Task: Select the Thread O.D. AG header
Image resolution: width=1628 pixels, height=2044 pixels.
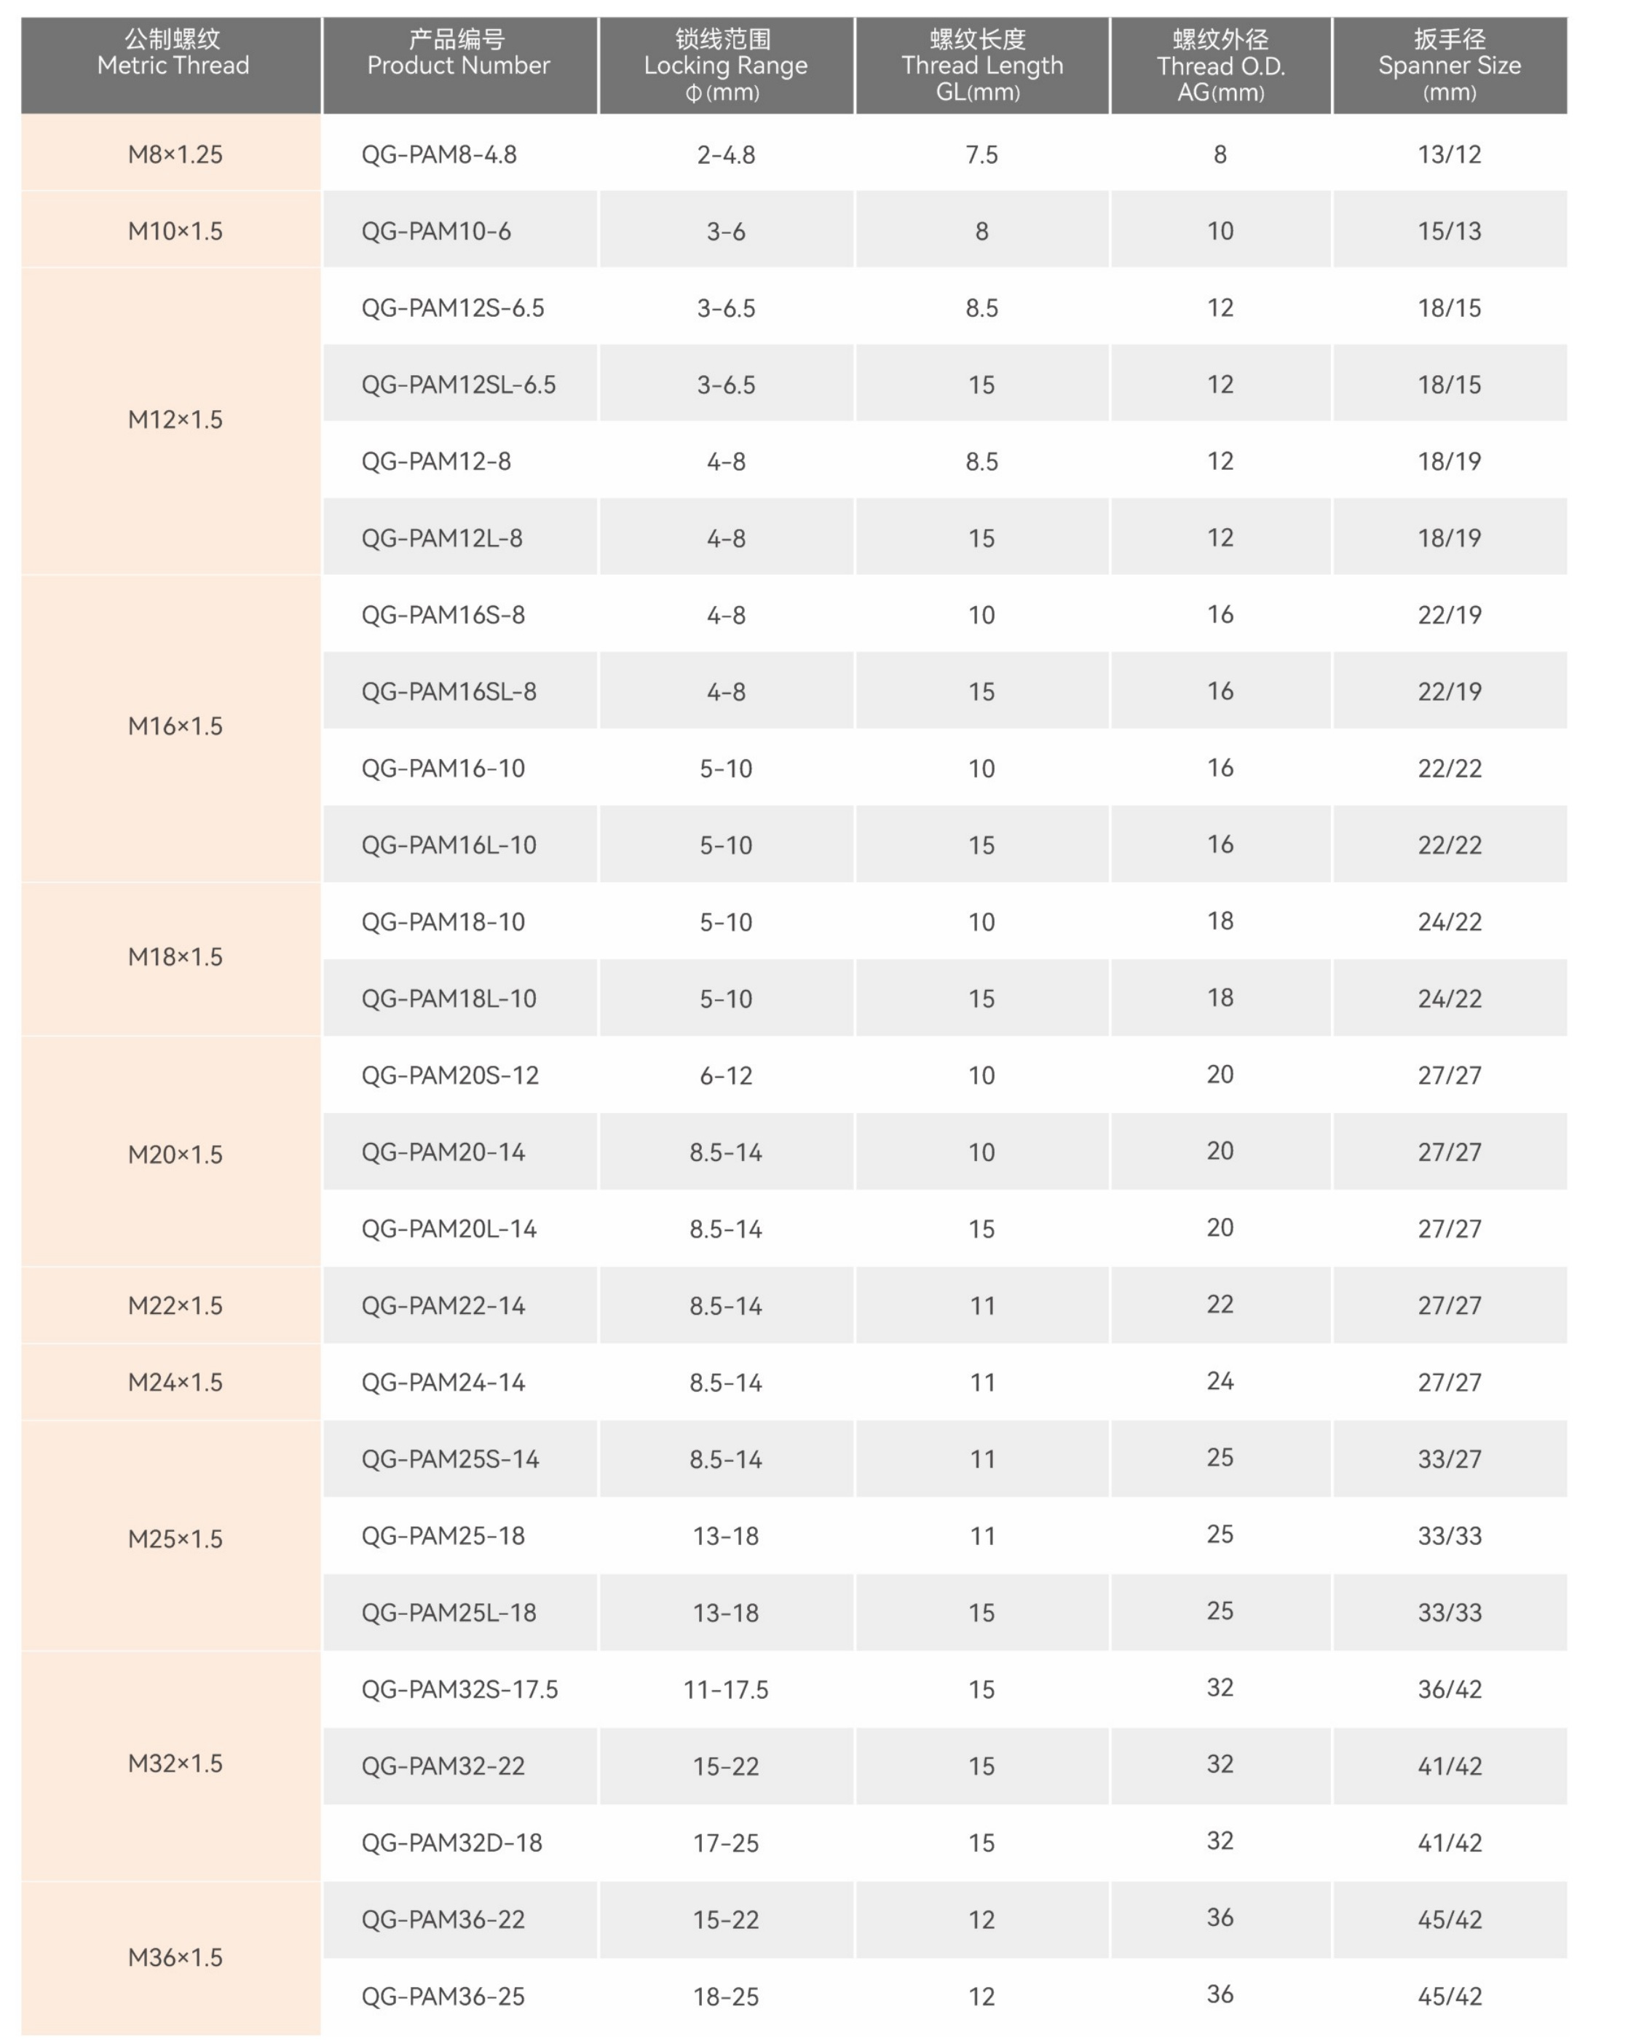Action: point(1220,66)
